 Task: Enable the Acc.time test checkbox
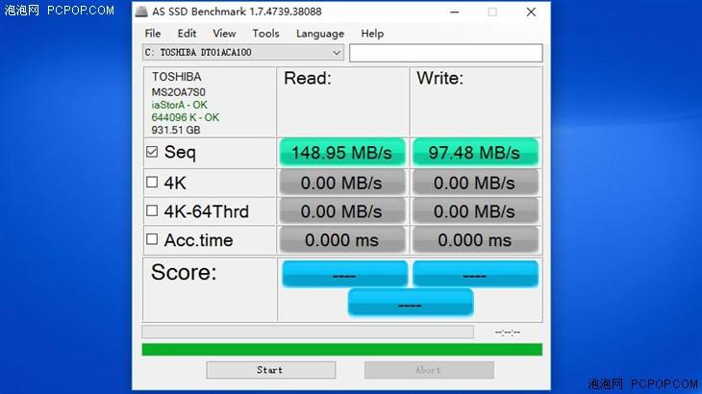[152, 239]
